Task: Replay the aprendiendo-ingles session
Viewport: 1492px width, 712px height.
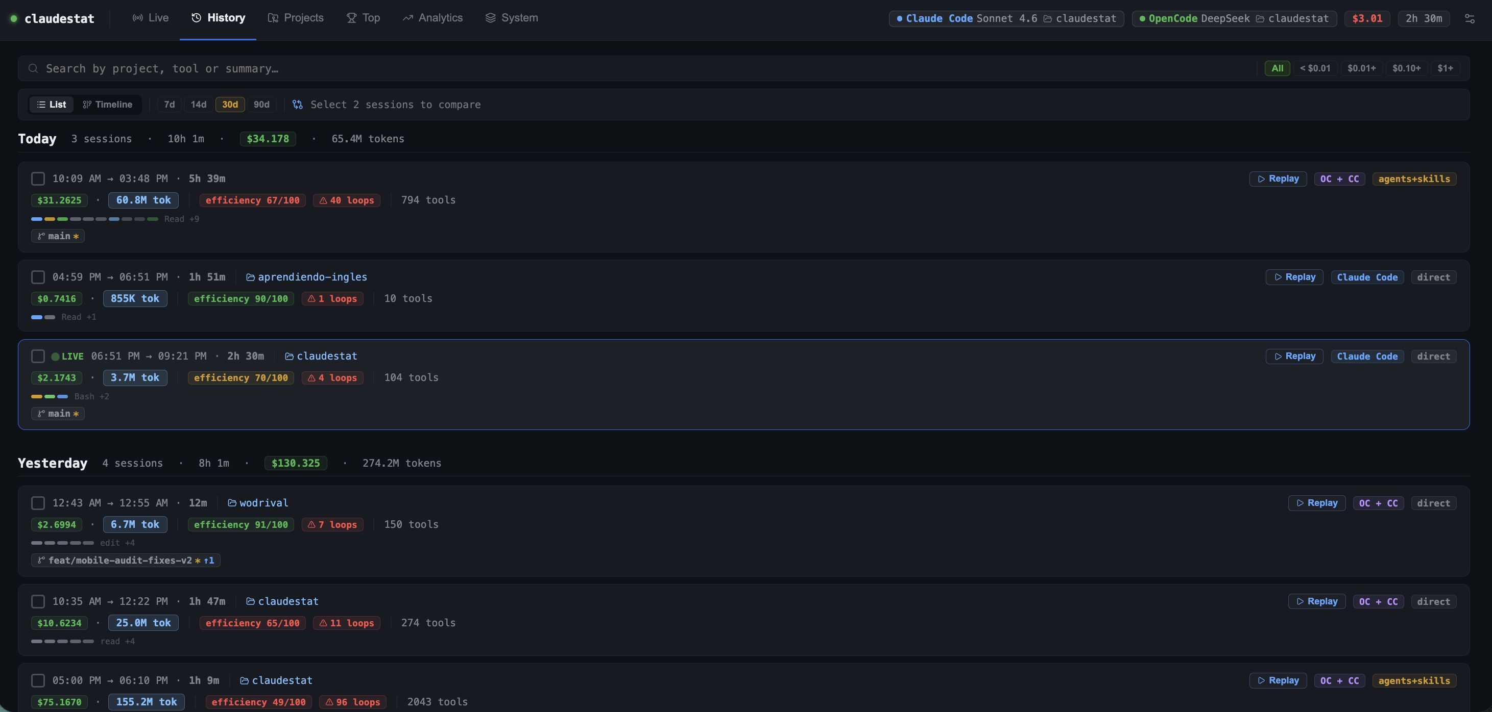Action: click(x=1294, y=277)
